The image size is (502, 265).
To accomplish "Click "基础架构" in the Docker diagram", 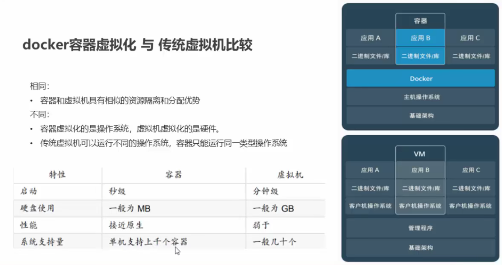I will pyautogui.click(x=421, y=116).
